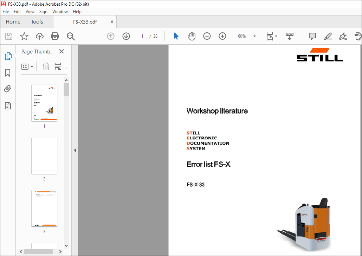Image resolution: width=362 pixels, height=256 pixels.
Task: Add a comment sticky note
Action: coord(312,36)
